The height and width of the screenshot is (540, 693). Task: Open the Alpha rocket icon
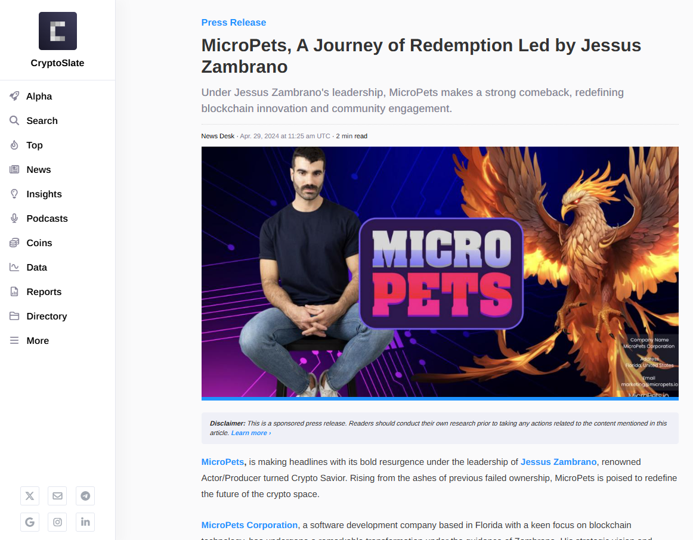pyautogui.click(x=14, y=96)
